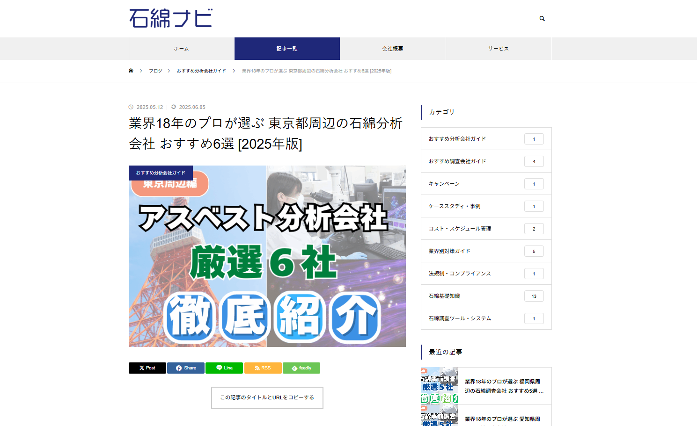Click the 福岡県 article thumbnail

(439, 386)
